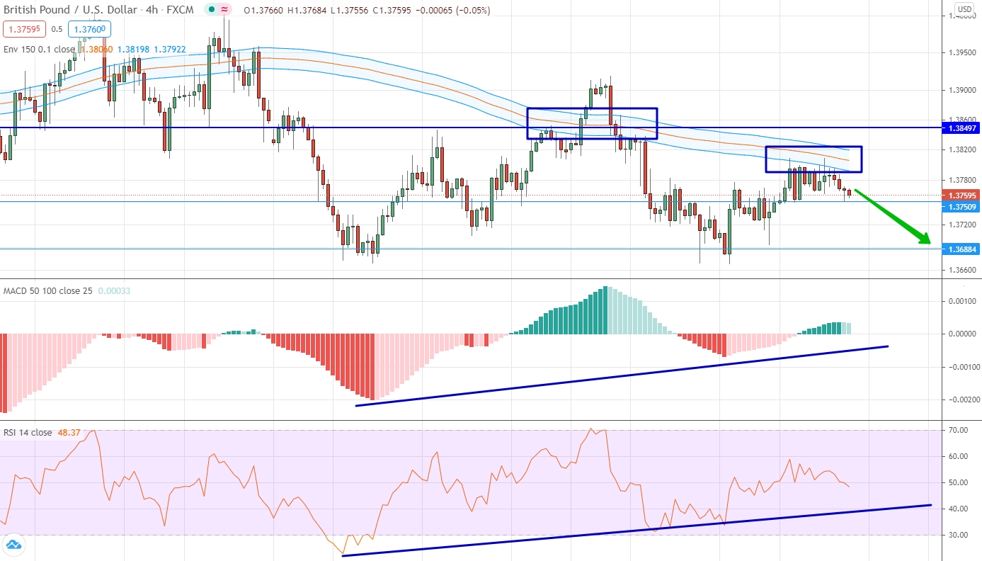
Task: Click the RSI value 48.37 in legend
Action: [67, 433]
